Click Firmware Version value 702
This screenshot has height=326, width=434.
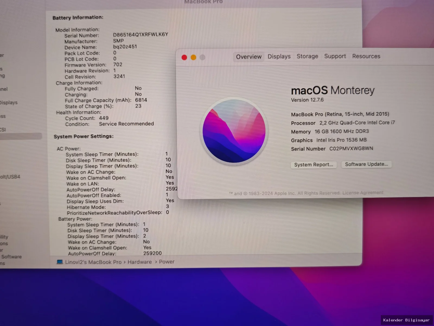point(118,65)
